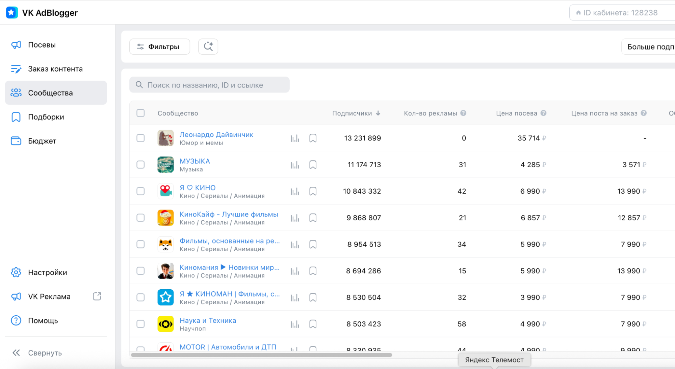This screenshot has width=675, height=369.
Task: Click the VK AdBlogger star logo
Action: 12,12
